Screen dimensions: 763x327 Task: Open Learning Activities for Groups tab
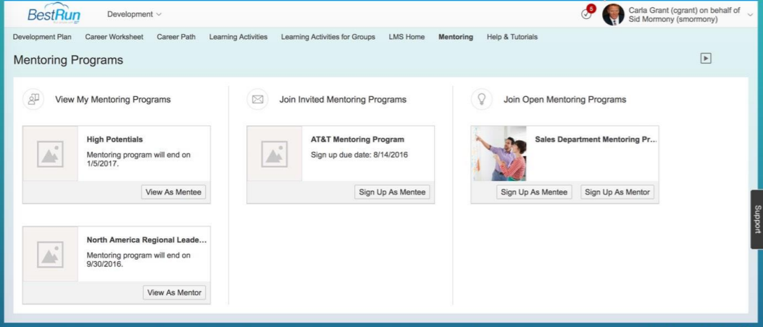tap(328, 37)
